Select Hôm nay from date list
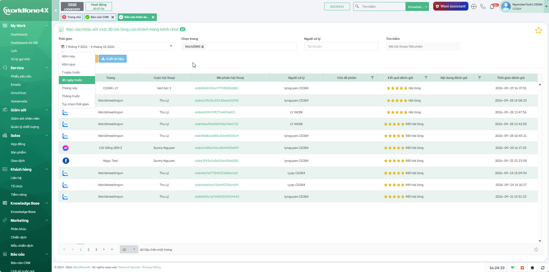This screenshot has width=549, height=272. pyautogui.click(x=77, y=56)
